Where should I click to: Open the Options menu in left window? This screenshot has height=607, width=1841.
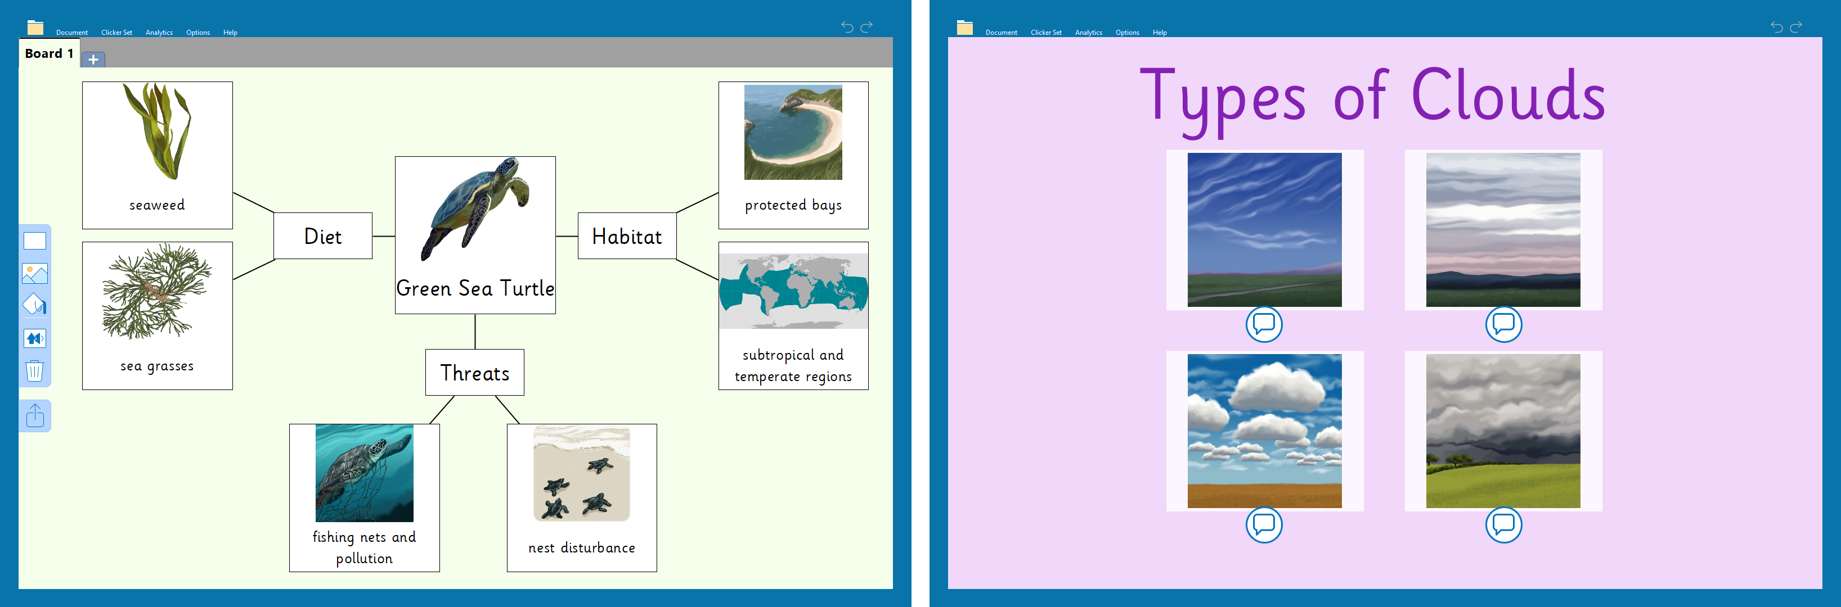tap(198, 32)
